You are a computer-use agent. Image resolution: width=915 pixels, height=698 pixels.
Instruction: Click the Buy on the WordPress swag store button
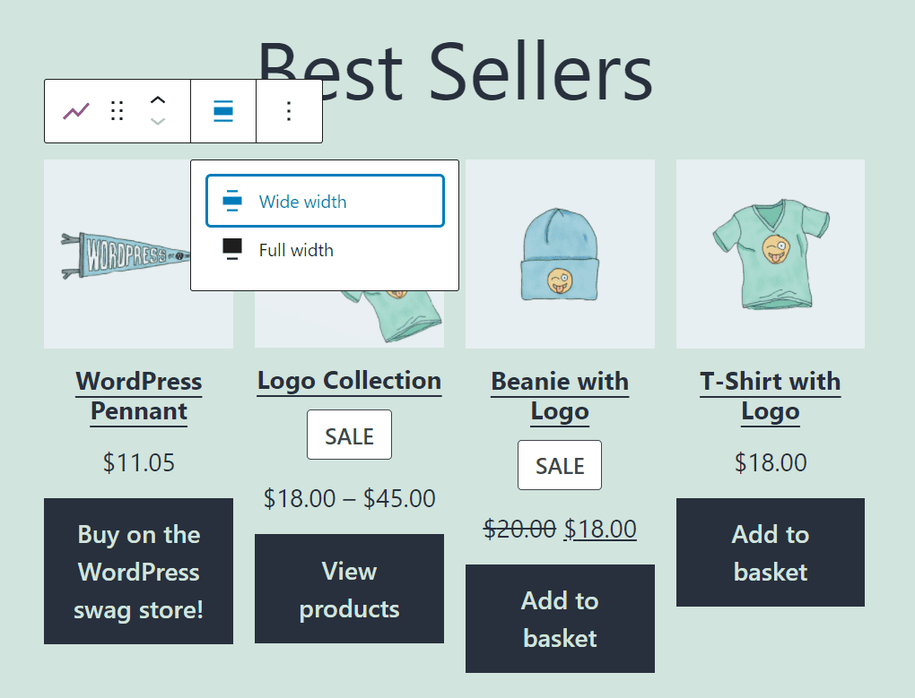138,571
